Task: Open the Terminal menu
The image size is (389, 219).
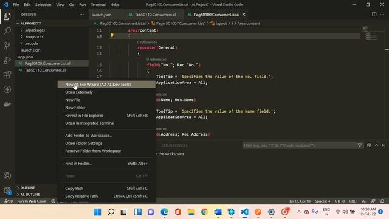Action: coord(98,5)
